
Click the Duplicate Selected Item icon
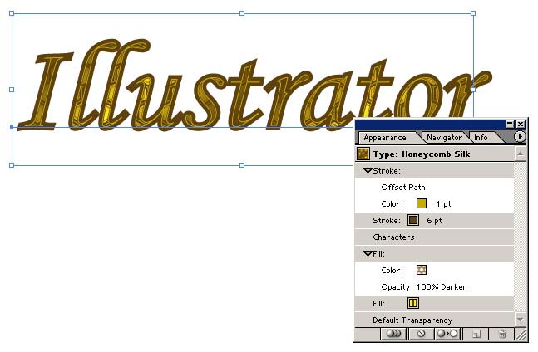(x=476, y=334)
